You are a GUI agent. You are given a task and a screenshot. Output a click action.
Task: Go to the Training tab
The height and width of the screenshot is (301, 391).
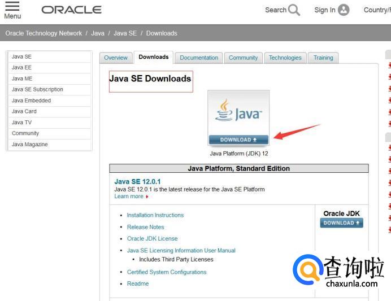pyautogui.click(x=323, y=58)
